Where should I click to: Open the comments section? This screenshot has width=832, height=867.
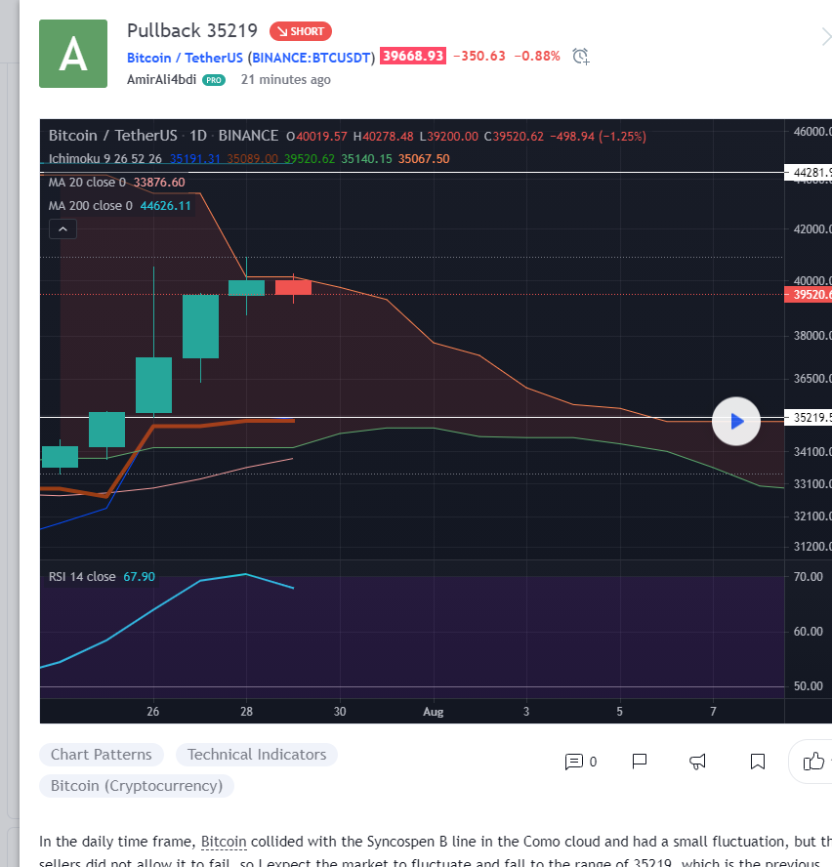click(580, 761)
